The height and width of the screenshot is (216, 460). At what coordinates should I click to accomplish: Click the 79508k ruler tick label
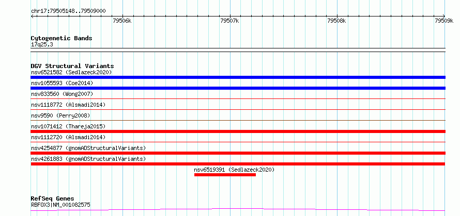pyautogui.click(x=337, y=21)
